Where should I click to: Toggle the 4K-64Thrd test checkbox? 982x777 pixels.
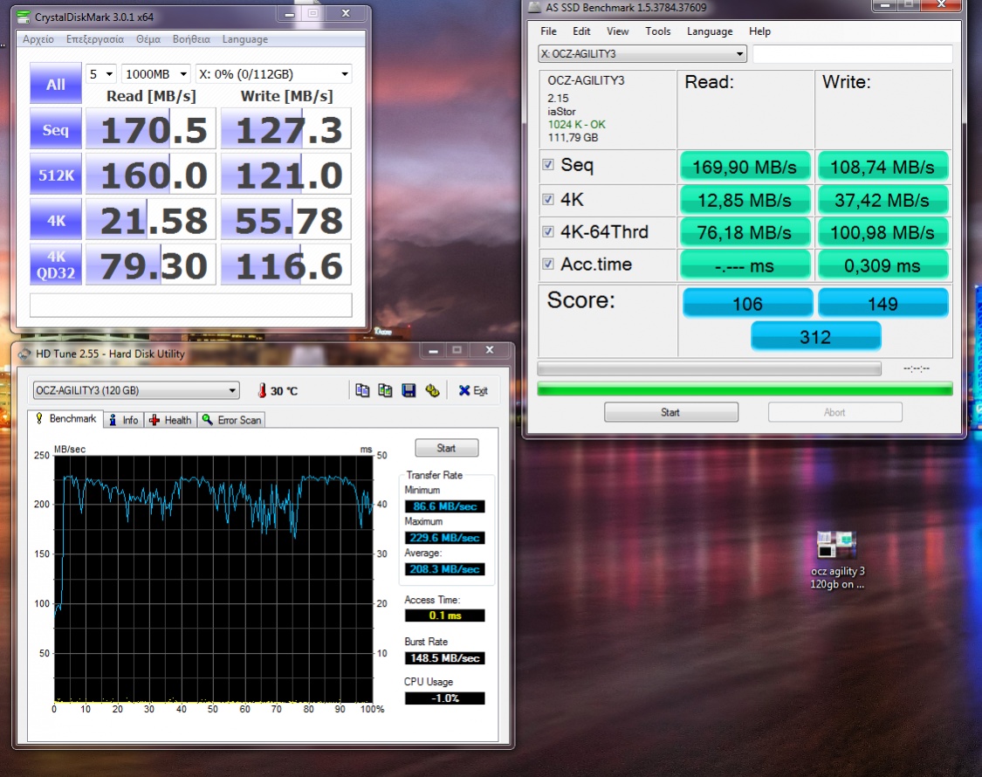pos(548,231)
